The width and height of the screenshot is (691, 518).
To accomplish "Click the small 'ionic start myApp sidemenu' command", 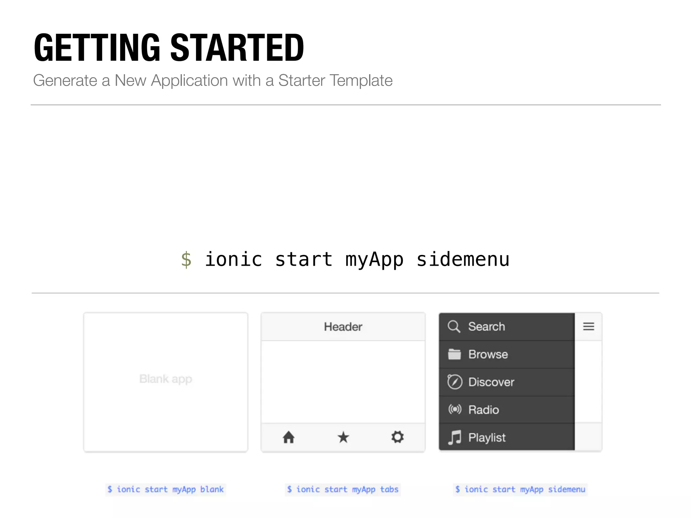I will [x=520, y=489].
